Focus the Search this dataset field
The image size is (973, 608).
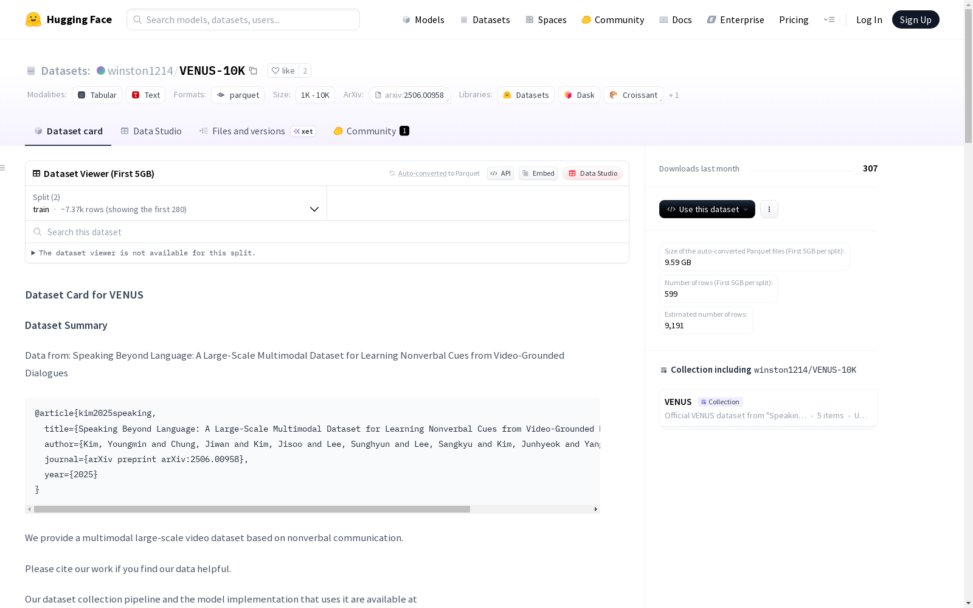point(327,232)
